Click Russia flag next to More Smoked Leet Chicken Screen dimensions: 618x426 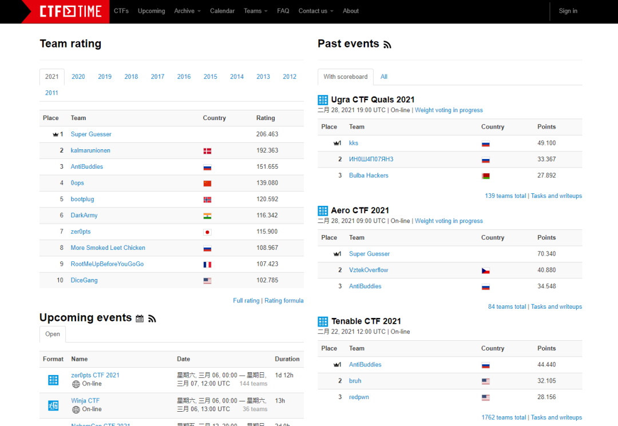[x=207, y=248]
